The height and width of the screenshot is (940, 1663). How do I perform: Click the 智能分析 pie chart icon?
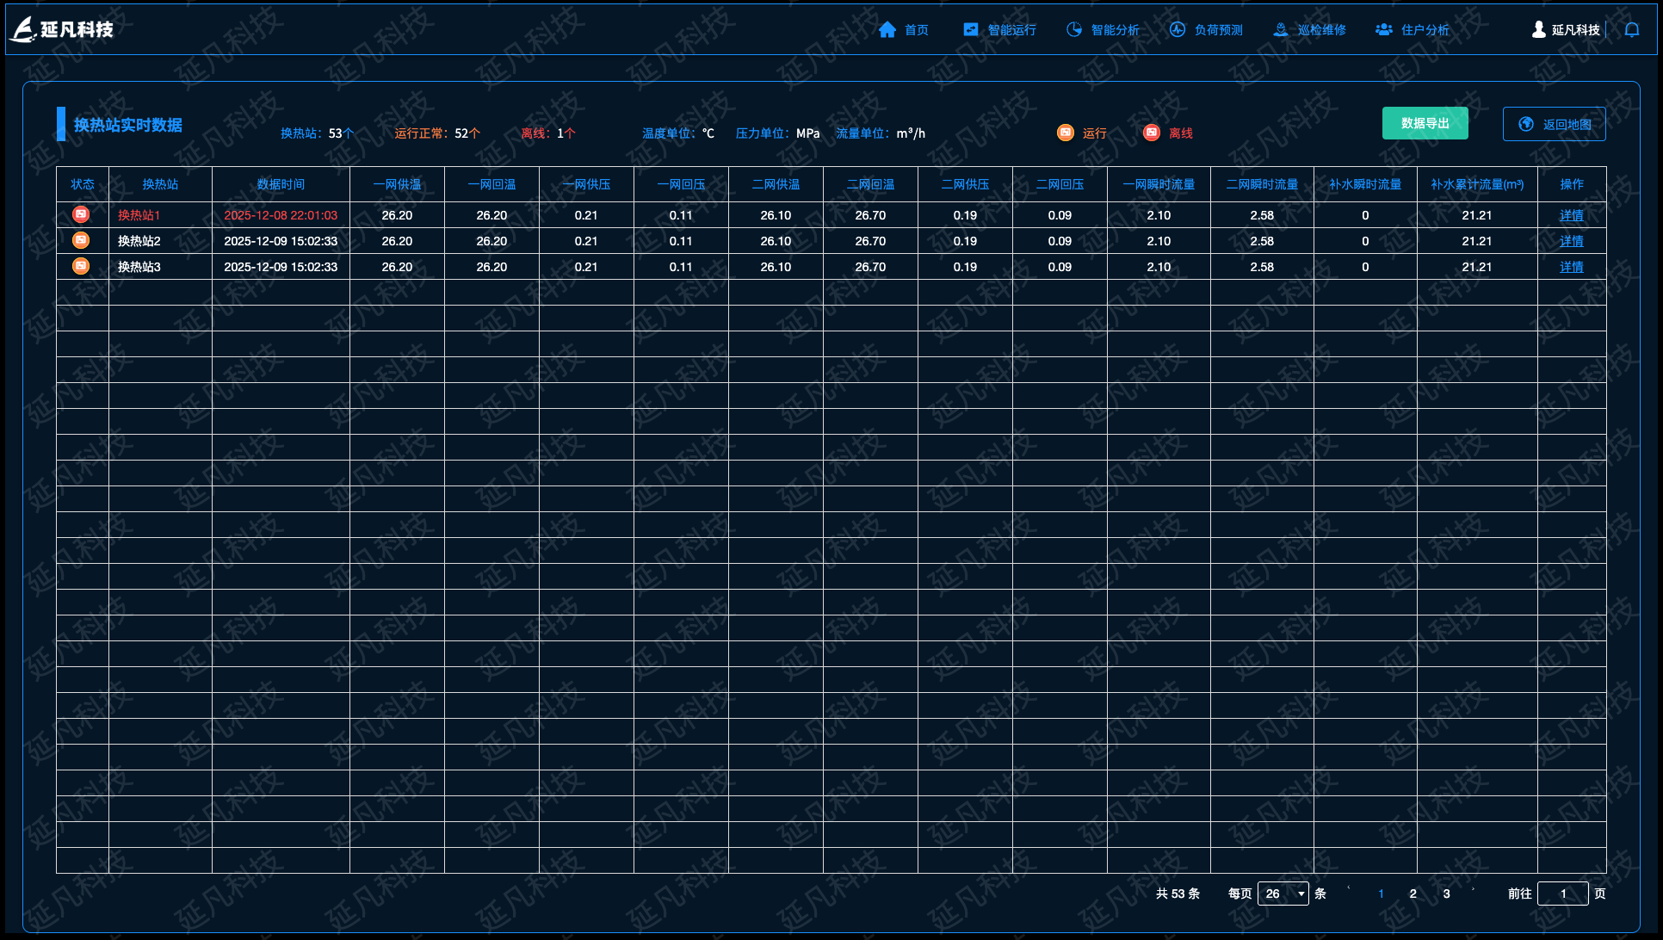pyautogui.click(x=1074, y=30)
